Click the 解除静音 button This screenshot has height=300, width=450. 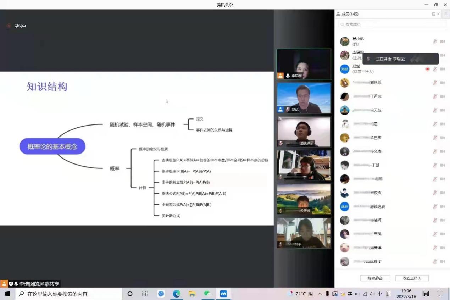coord(375,278)
